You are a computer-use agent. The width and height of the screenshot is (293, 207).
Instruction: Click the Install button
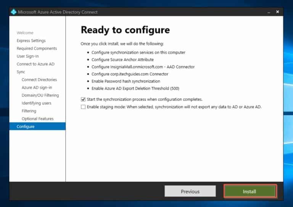click(x=250, y=191)
